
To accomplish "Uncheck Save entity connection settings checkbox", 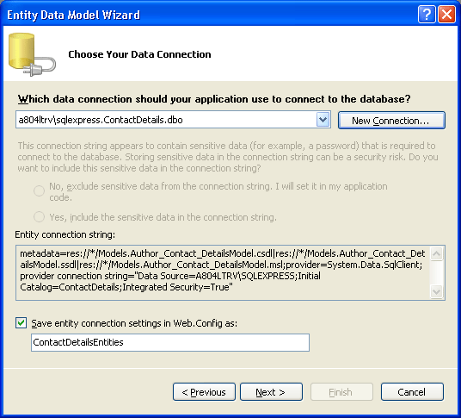I will tap(22, 323).
